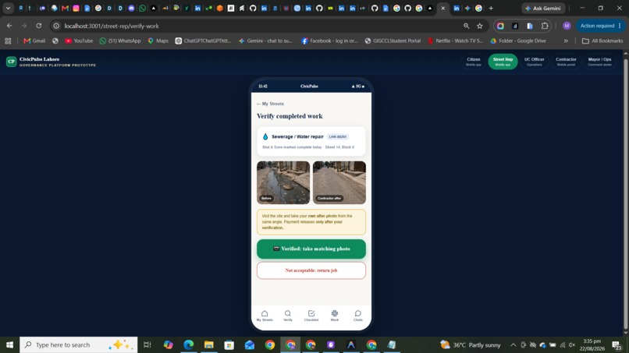Open the Chrome profile avatar M
The height and width of the screenshot is (353, 629).
567,26
